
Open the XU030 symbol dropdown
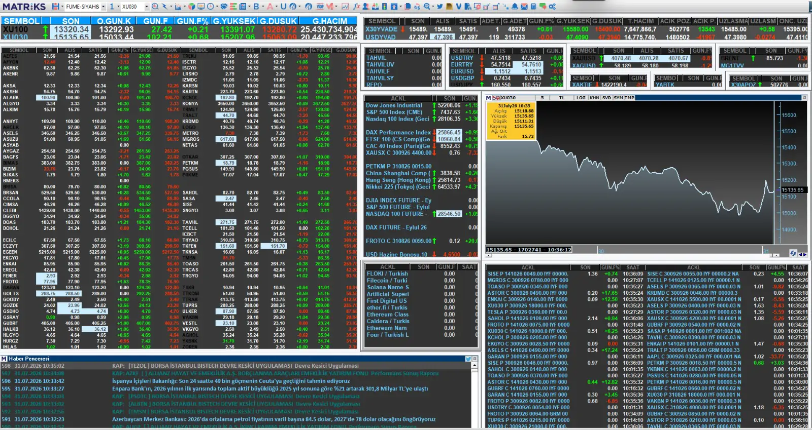tap(147, 7)
